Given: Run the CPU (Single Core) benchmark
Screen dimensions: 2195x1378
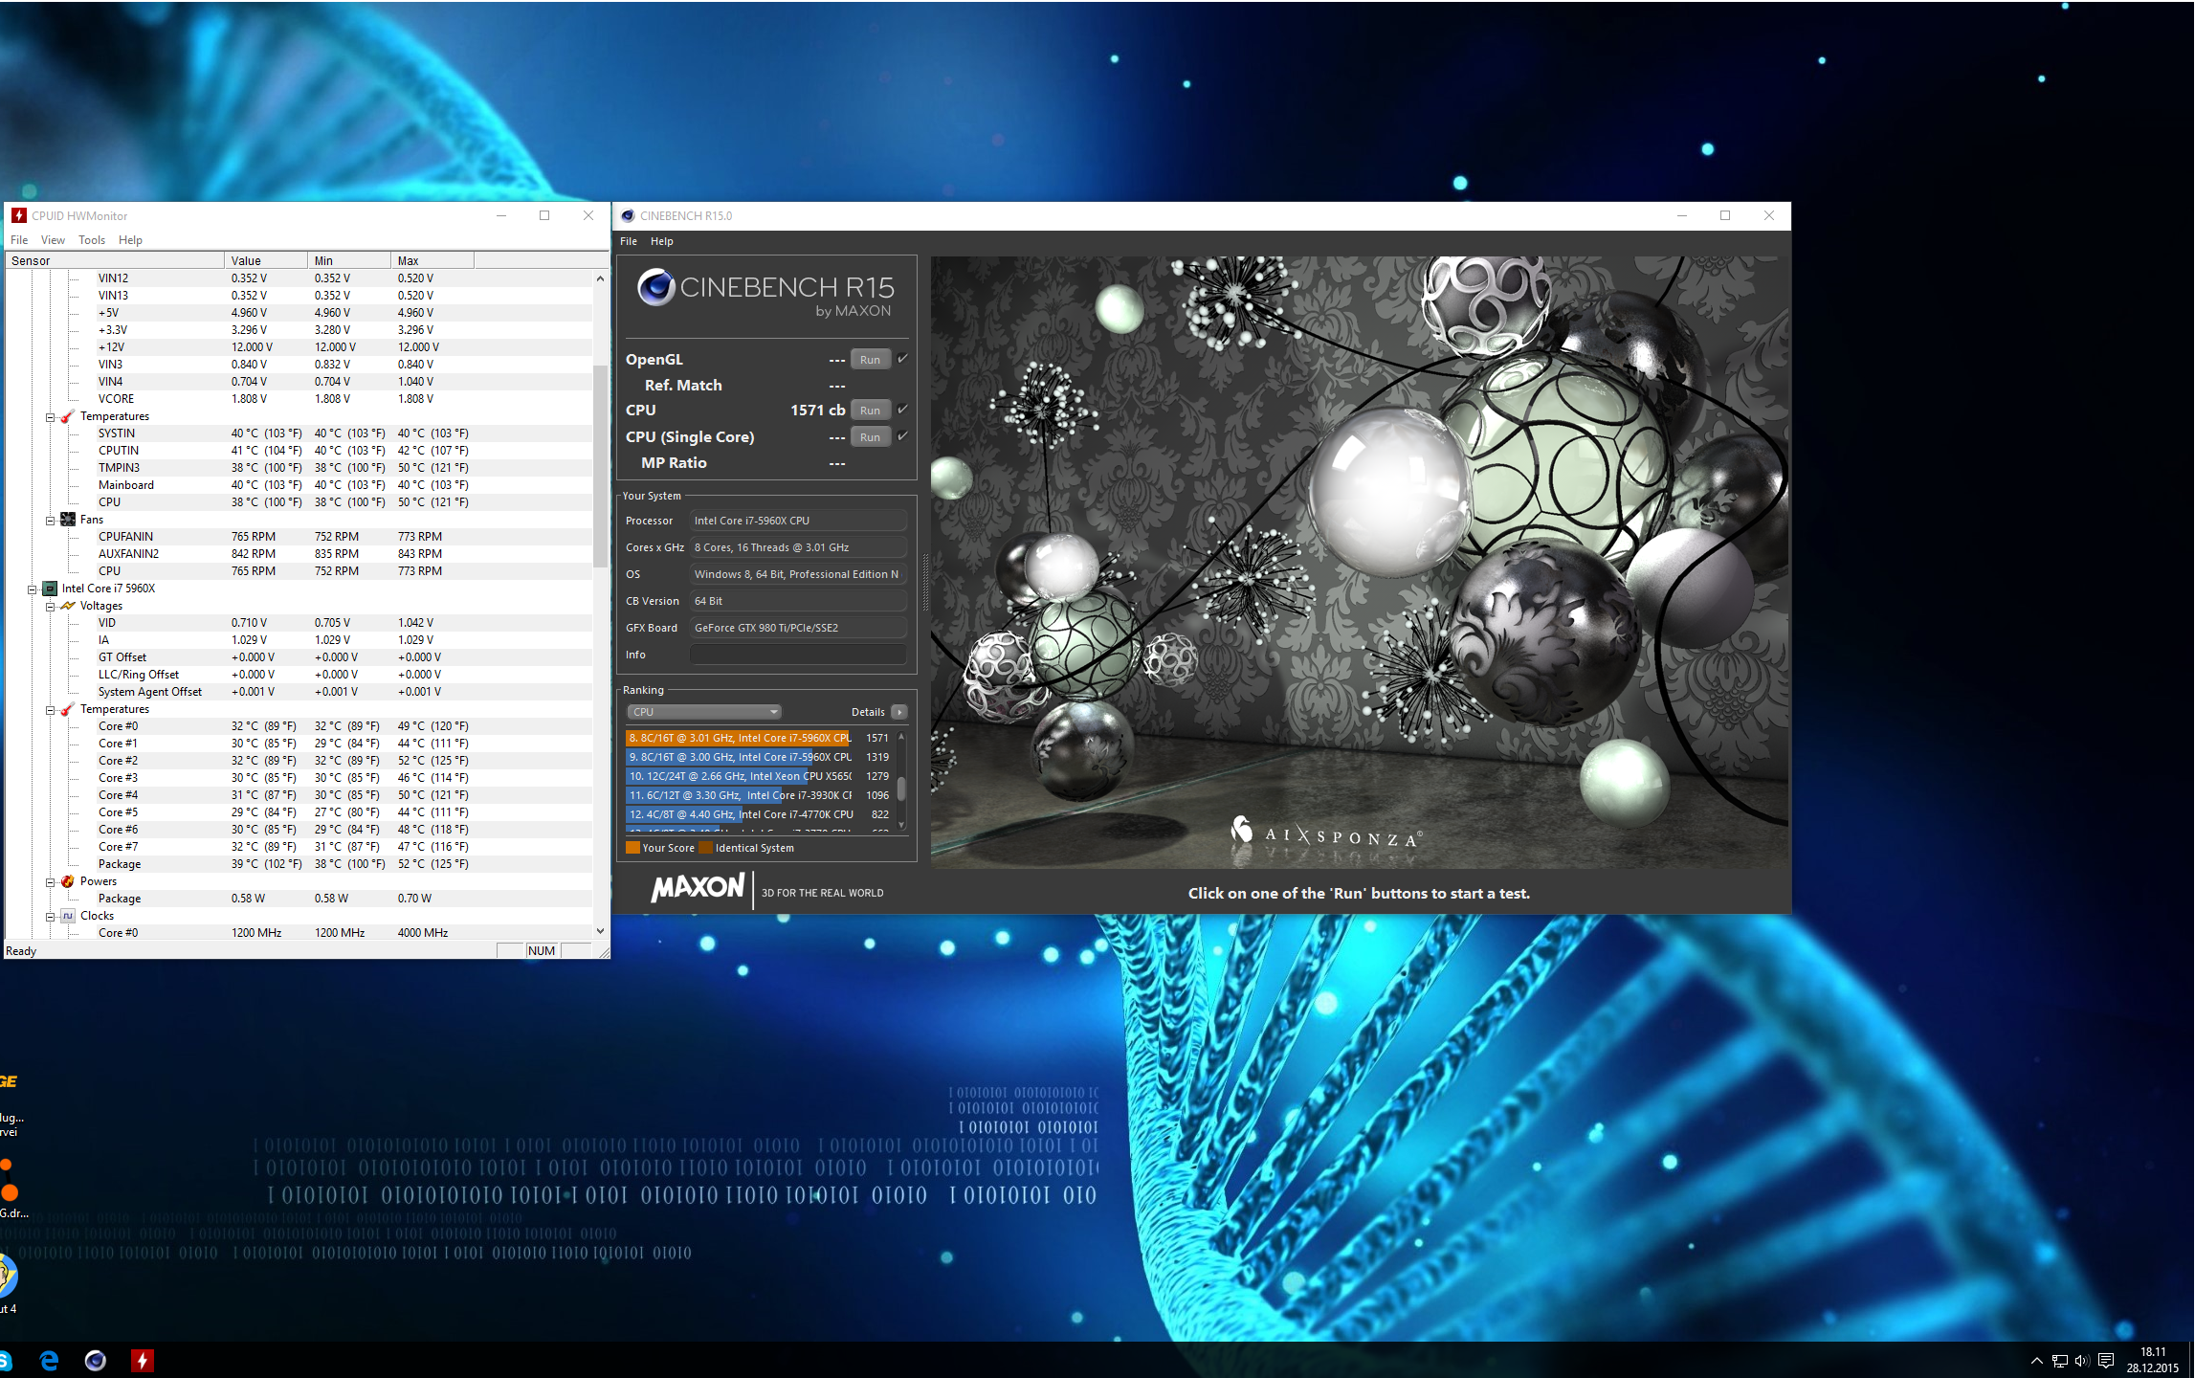Looking at the screenshot, I should [x=870, y=437].
